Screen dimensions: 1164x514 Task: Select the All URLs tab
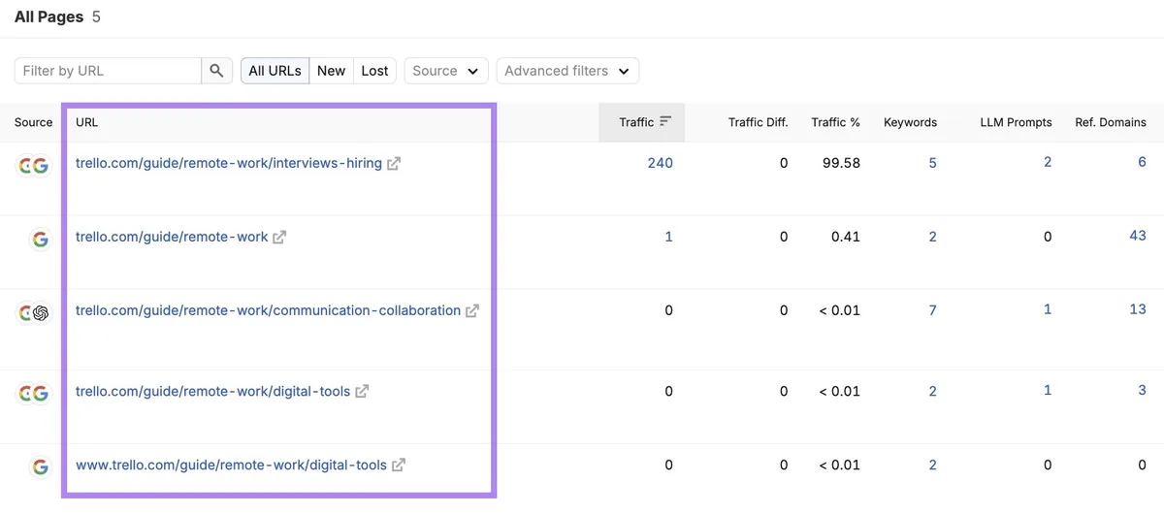pyautogui.click(x=275, y=71)
